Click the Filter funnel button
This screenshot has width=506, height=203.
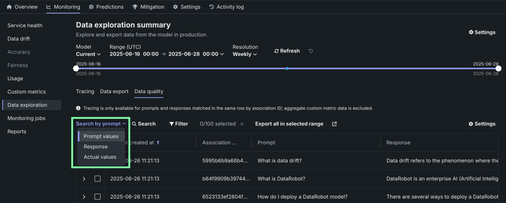tap(179, 124)
